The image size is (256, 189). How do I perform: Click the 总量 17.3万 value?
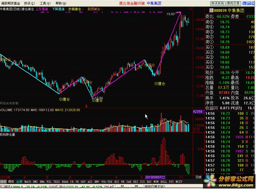coord(224,88)
